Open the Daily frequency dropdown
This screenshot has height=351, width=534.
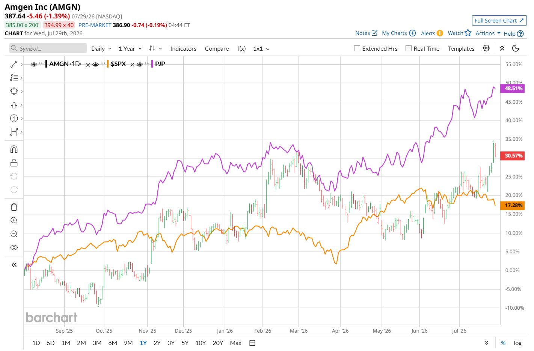coord(101,48)
